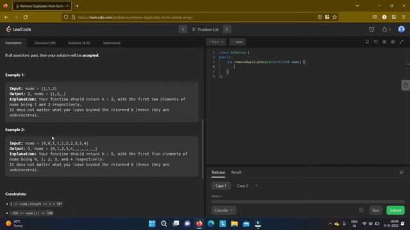Toggle reader view icon in address bar

pyautogui.click(x=320, y=17)
